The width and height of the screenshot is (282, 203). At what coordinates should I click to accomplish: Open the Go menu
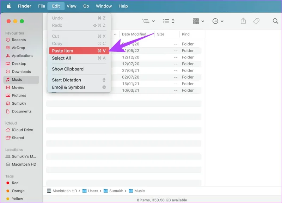[x=86, y=6]
